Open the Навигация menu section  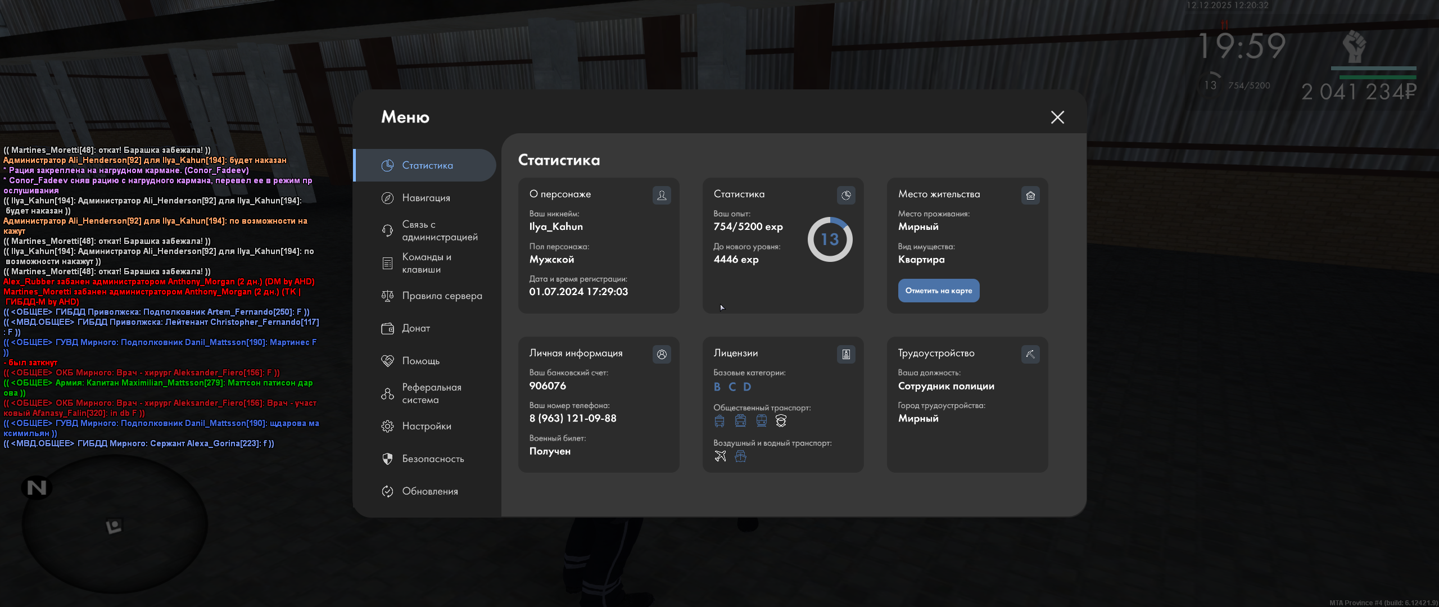pos(426,198)
